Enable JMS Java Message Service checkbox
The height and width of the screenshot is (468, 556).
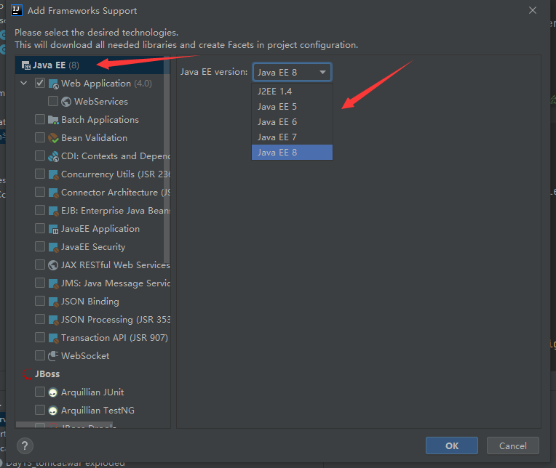pyautogui.click(x=40, y=283)
